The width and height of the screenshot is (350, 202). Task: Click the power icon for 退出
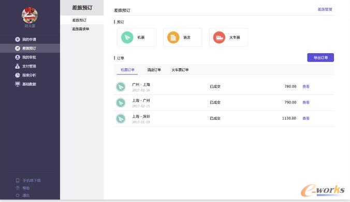click(18, 195)
